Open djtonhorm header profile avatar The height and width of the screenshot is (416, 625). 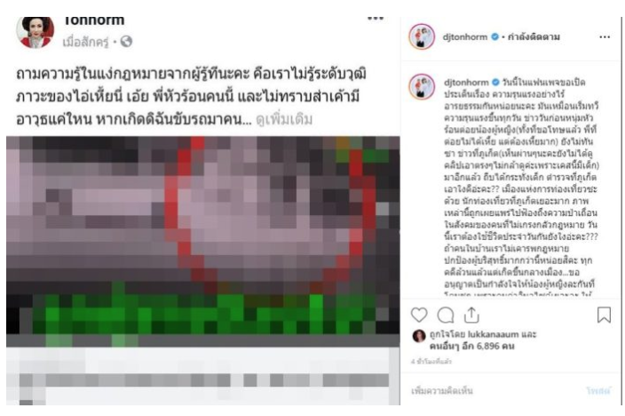point(422,36)
